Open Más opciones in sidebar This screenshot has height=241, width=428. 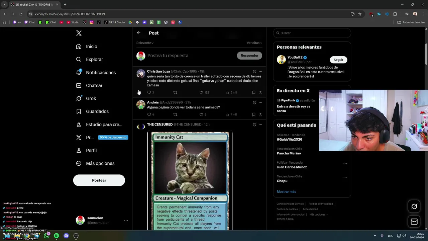click(x=95, y=163)
